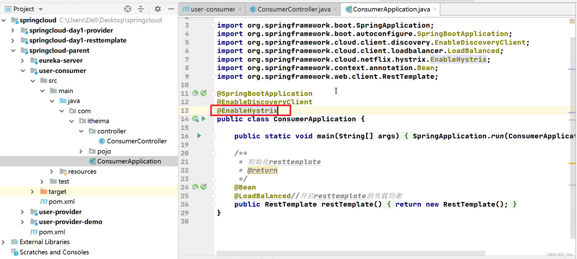The width and height of the screenshot is (577, 259).
Task: Expand springcloud-day1-provider module
Action: pyautogui.click(x=13, y=30)
